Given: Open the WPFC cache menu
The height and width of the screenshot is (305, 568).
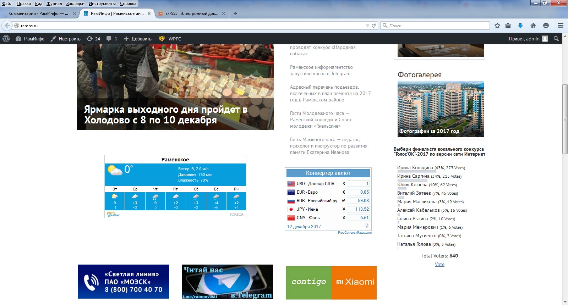Looking at the screenshot, I should coord(170,39).
